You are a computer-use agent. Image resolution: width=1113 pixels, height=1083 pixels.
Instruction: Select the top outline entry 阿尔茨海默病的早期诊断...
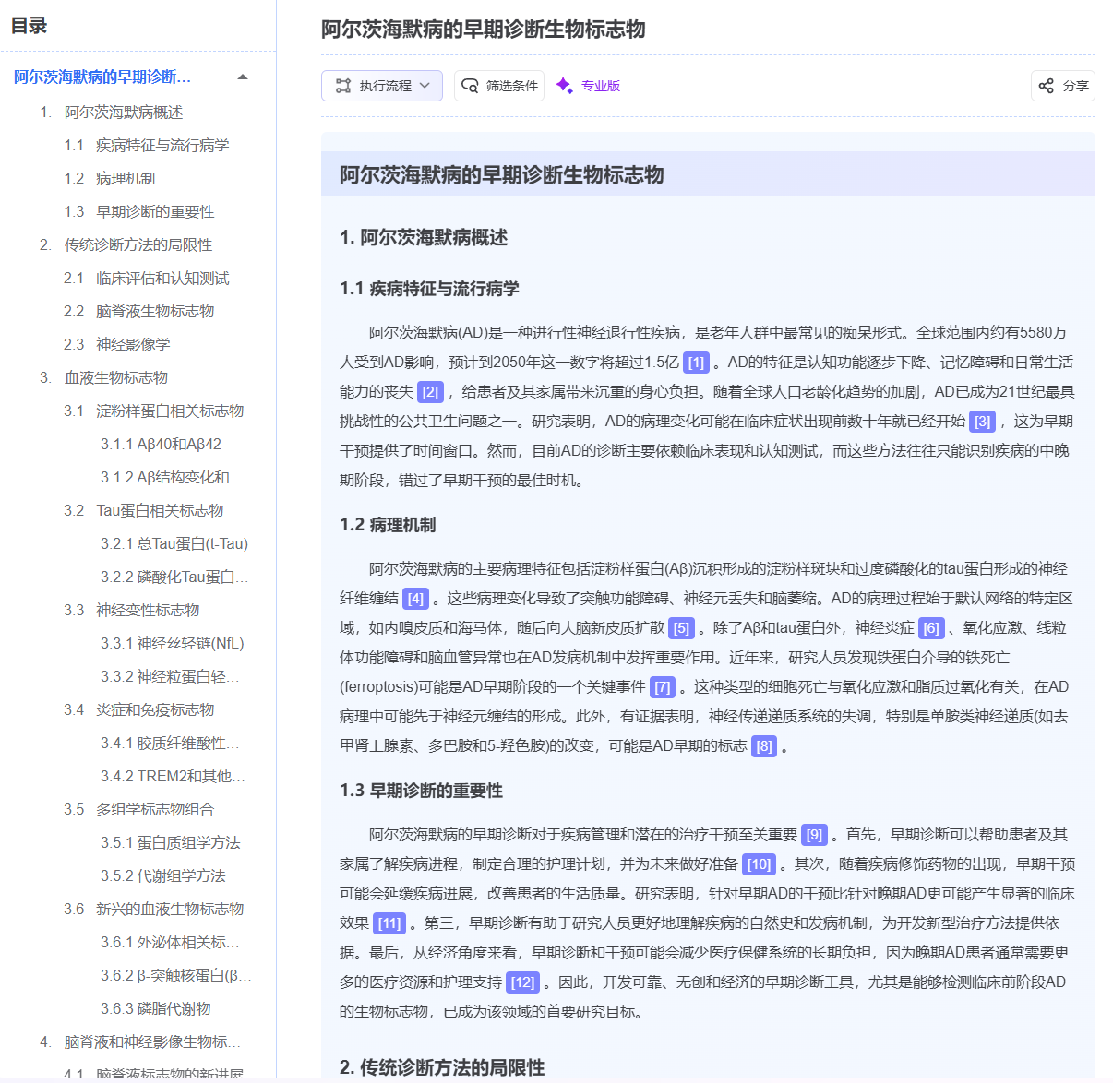[x=102, y=77]
